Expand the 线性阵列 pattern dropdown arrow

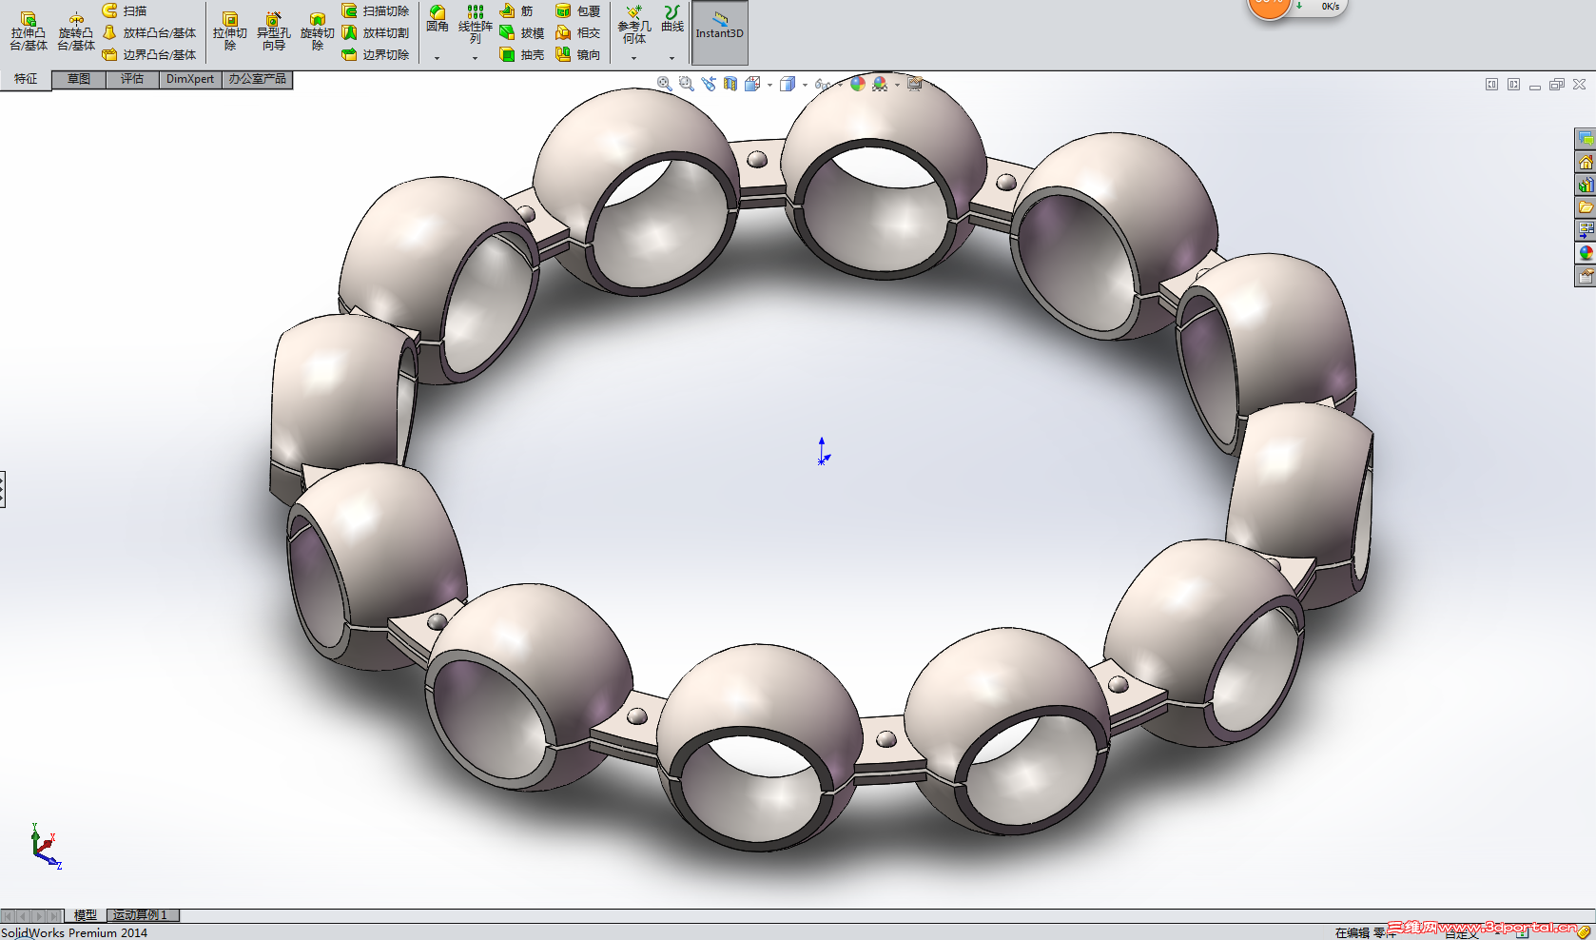(x=476, y=58)
